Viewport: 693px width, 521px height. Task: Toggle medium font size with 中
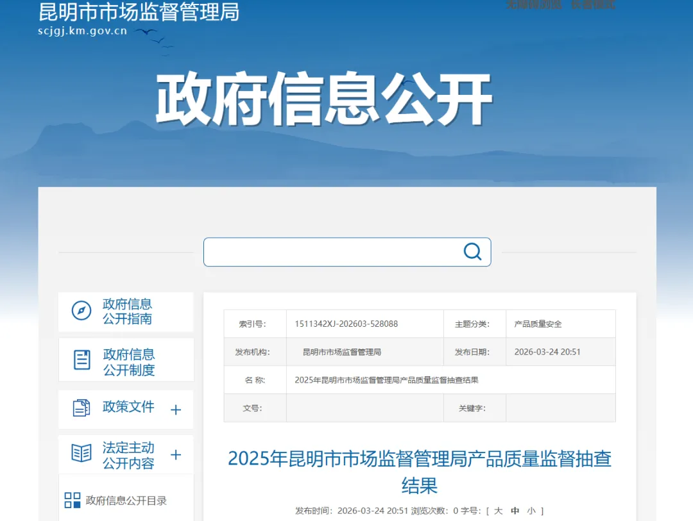514,511
